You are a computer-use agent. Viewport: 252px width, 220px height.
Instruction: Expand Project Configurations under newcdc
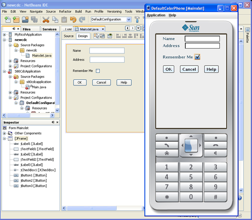click(x=10, y=66)
